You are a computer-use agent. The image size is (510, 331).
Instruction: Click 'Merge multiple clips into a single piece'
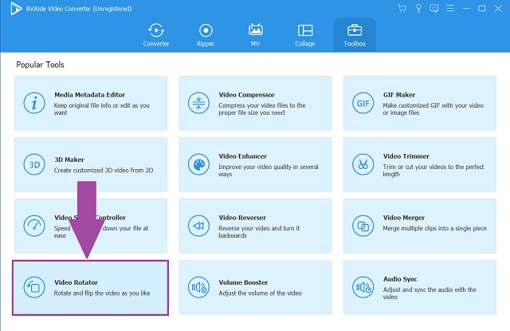point(434,228)
